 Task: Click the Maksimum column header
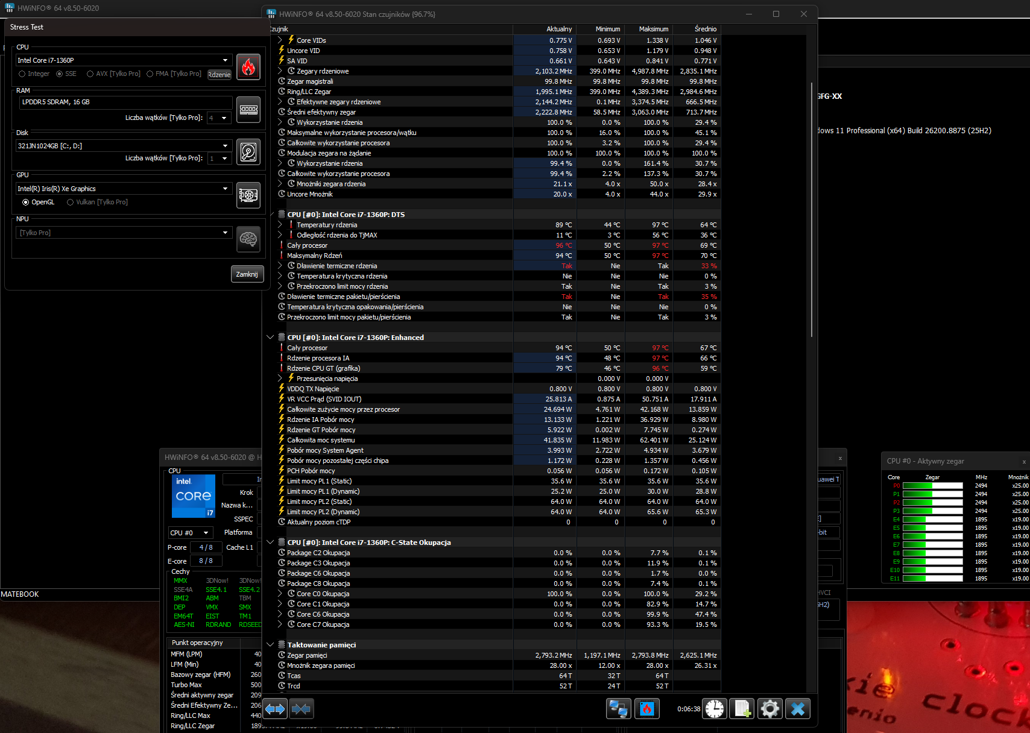point(649,29)
